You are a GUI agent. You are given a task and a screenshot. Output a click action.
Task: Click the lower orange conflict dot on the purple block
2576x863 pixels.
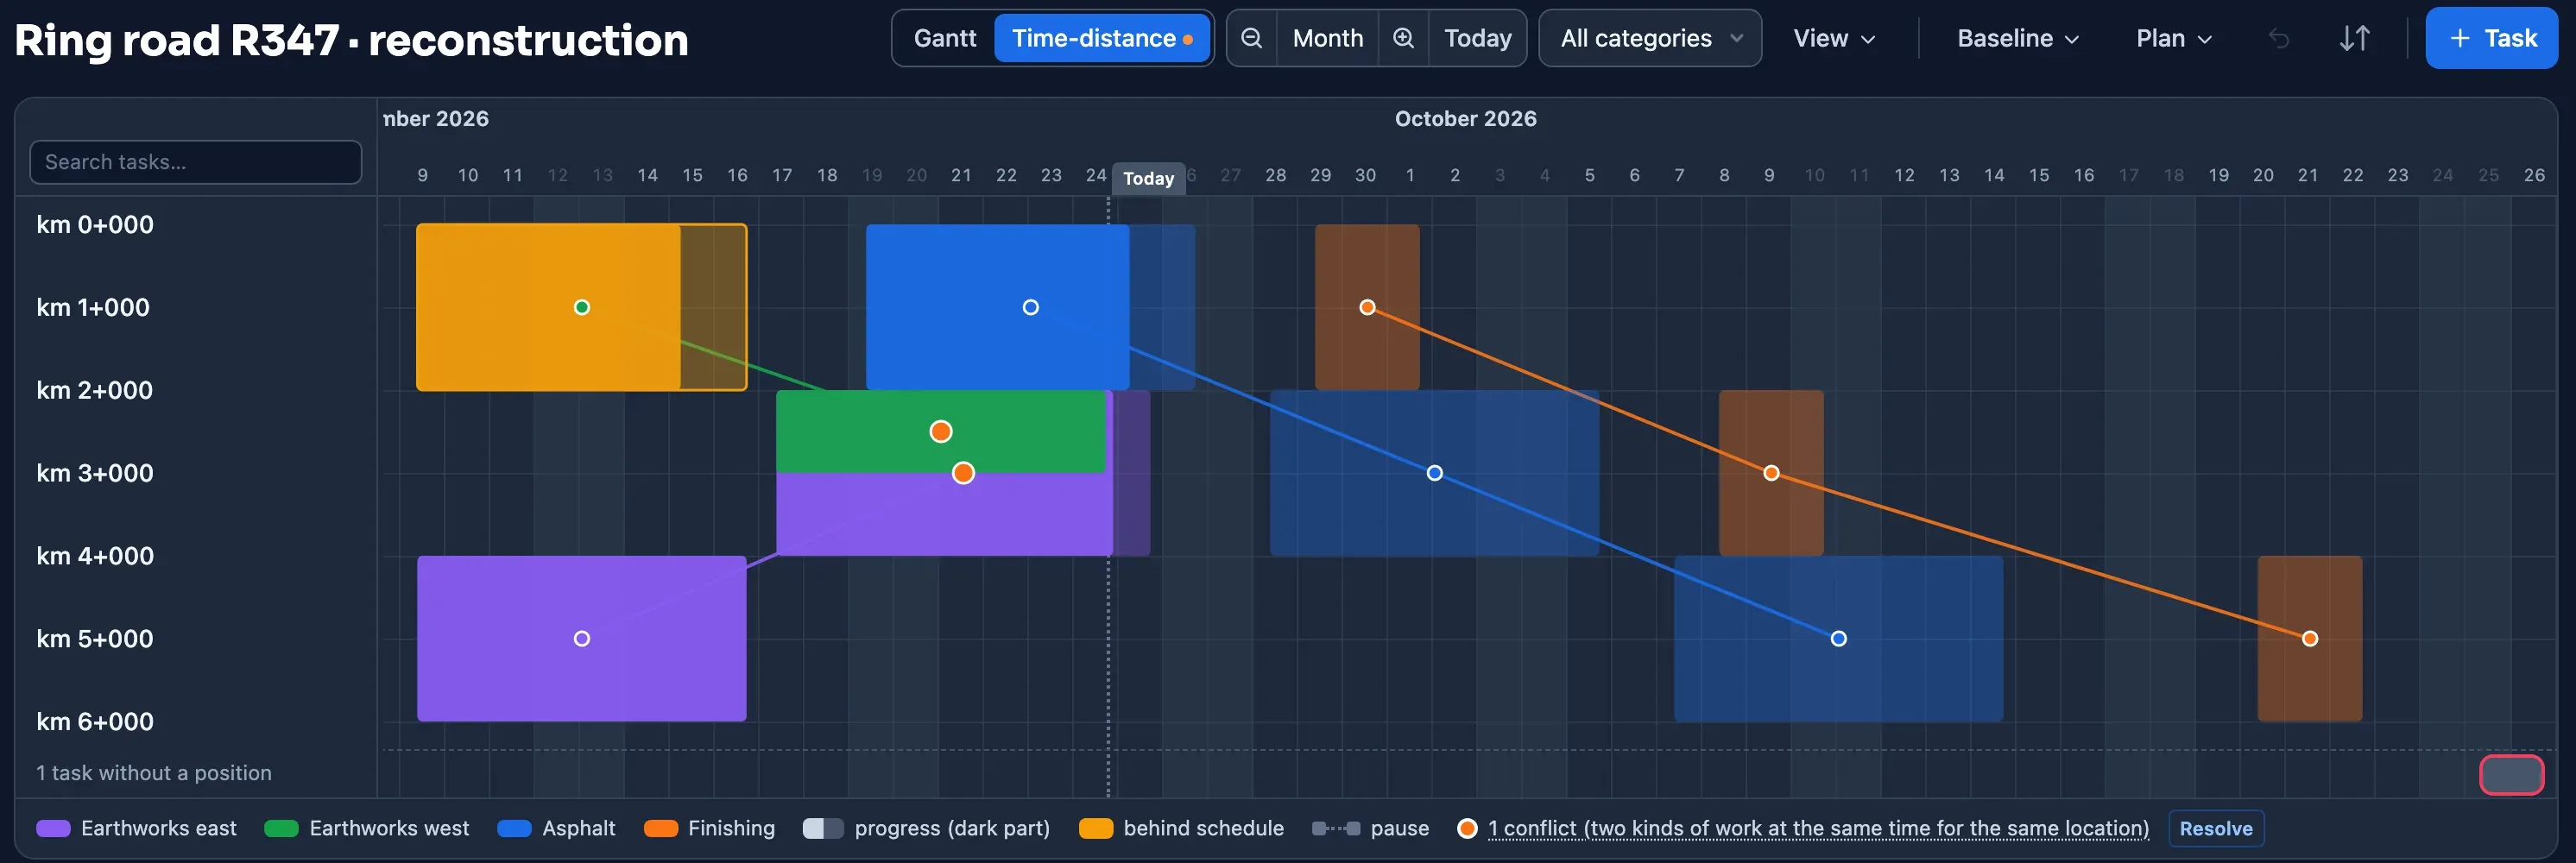tap(963, 473)
